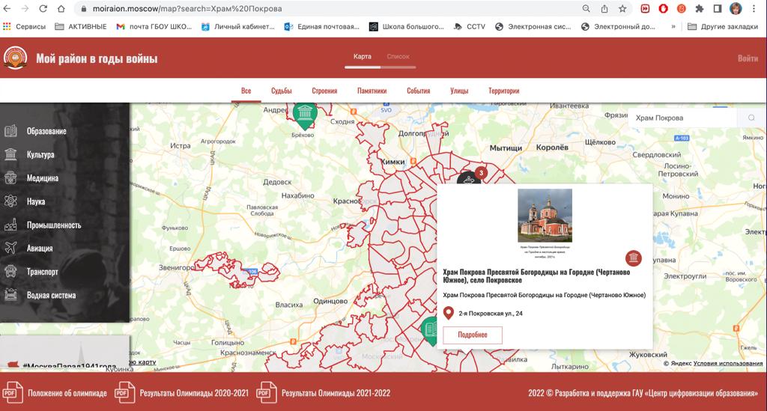Switch to Список view tab

click(398, 57)
